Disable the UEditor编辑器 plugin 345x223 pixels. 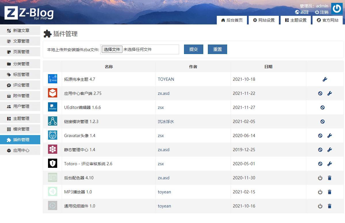pos(322,107)
